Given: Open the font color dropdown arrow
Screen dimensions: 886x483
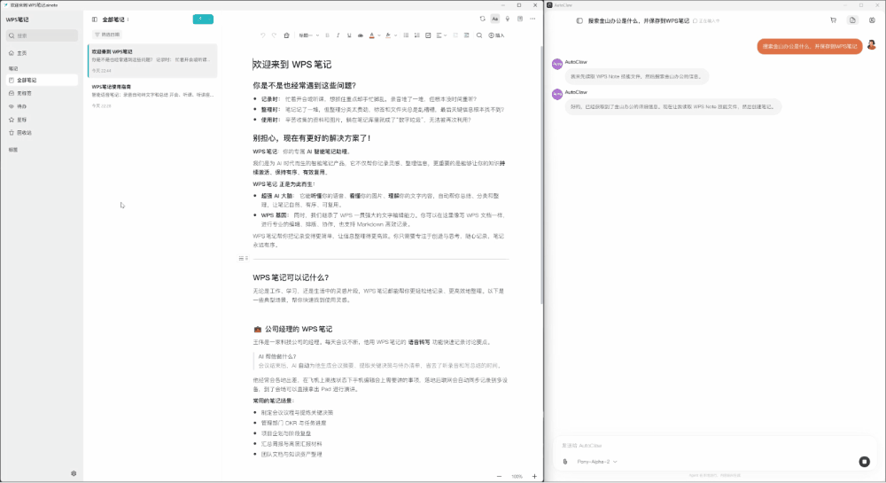Looking at the screenshot, I should (x=378, y=35).
